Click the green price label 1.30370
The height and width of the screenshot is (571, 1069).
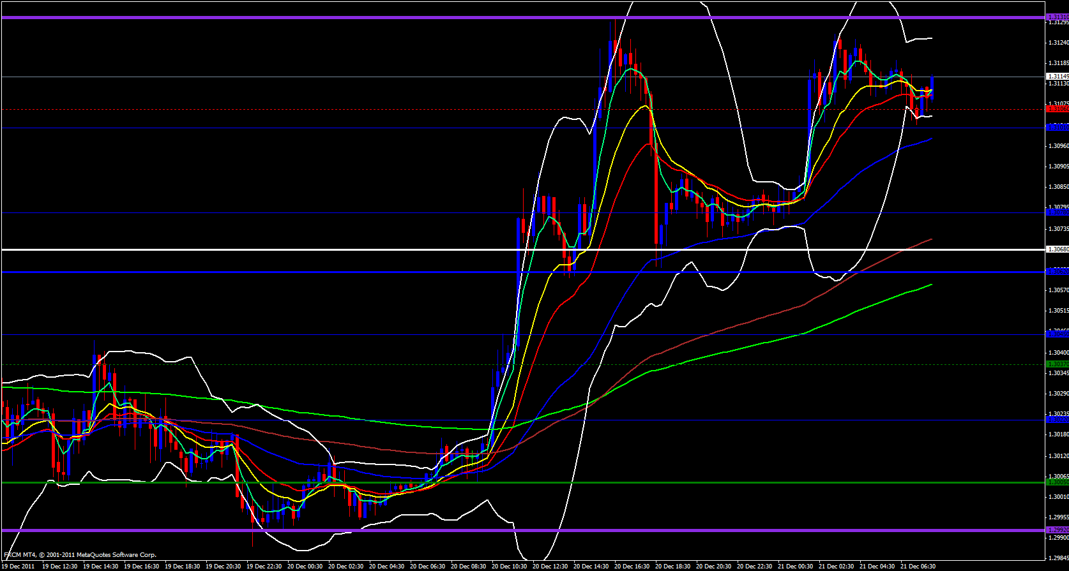tap(1058, 364)
